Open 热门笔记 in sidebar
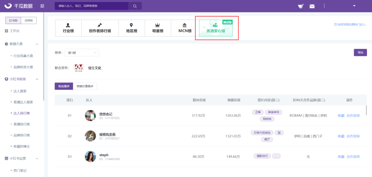The height and width of the screenshot is (177, 372). coord(20,170)
